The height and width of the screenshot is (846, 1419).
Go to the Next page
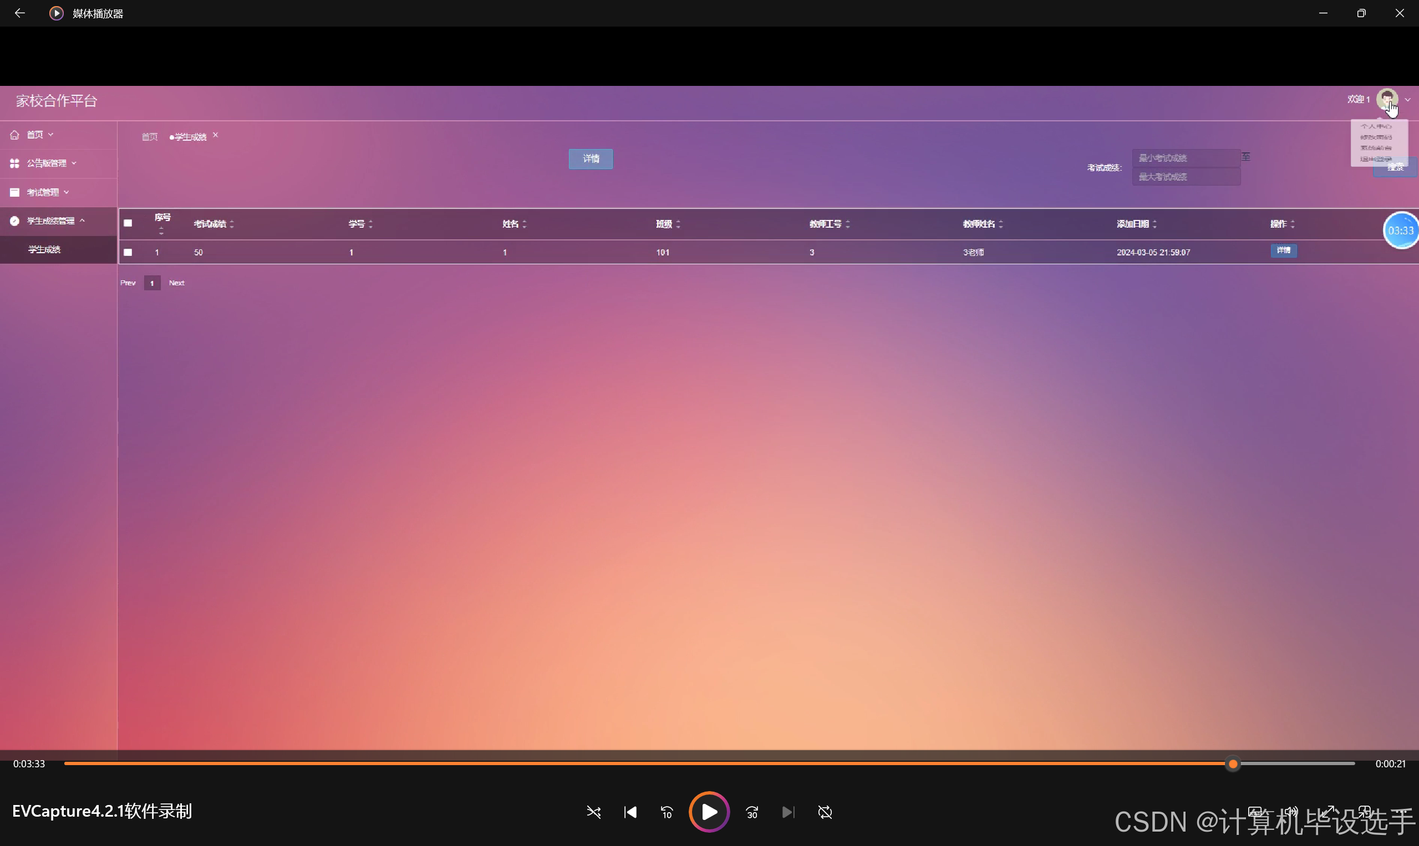click(x=176, y=283)
